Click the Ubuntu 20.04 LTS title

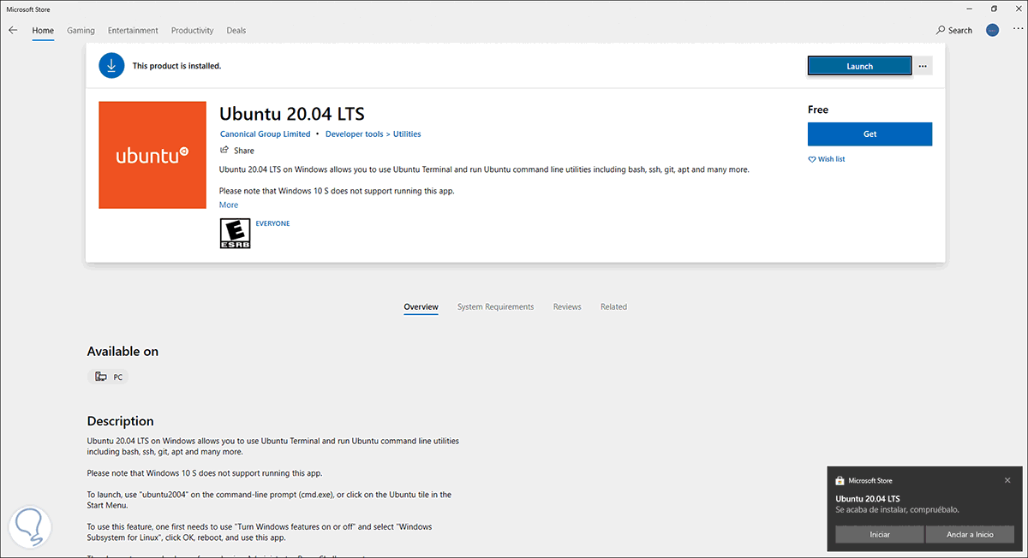tap(292, 114)
